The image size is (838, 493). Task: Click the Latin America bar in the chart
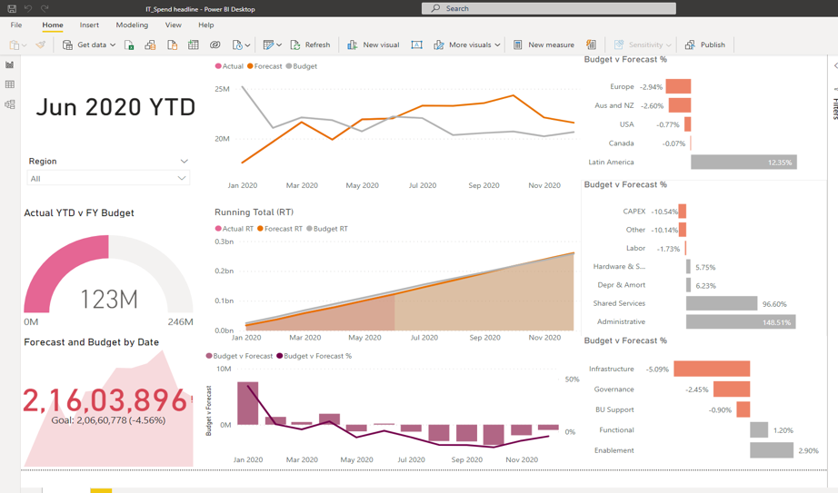[x=743, y=163]
